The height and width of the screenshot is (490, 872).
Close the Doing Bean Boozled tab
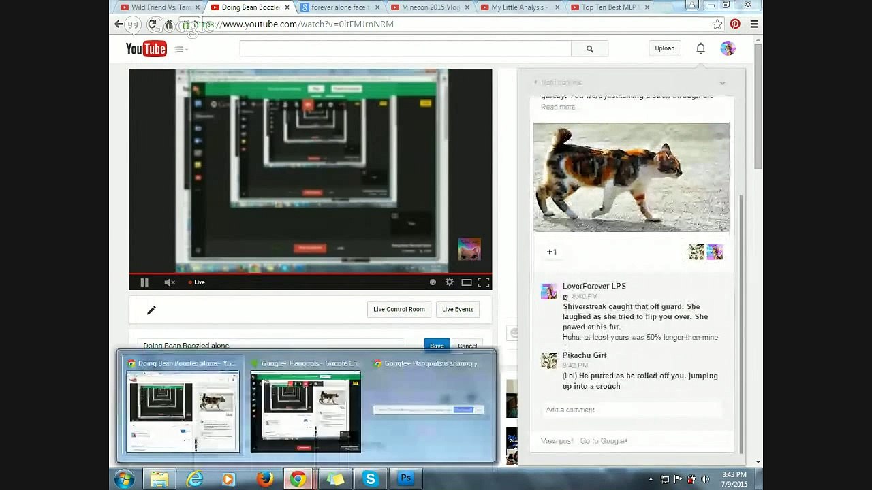tap(287, 7)
